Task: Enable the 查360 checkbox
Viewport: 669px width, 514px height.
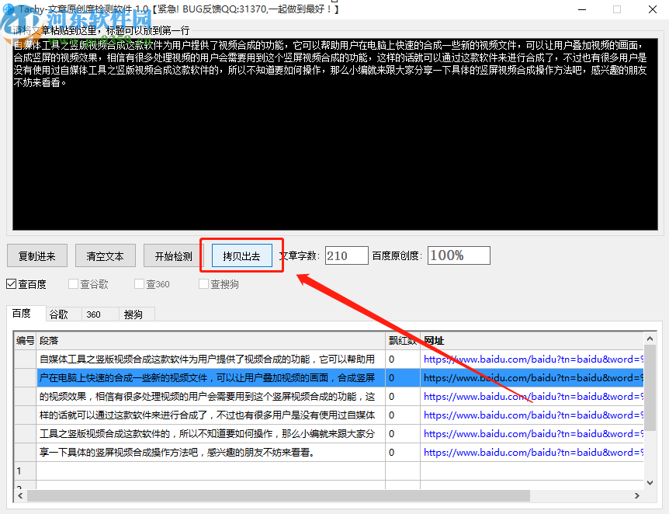Action: tap(138, 284)
